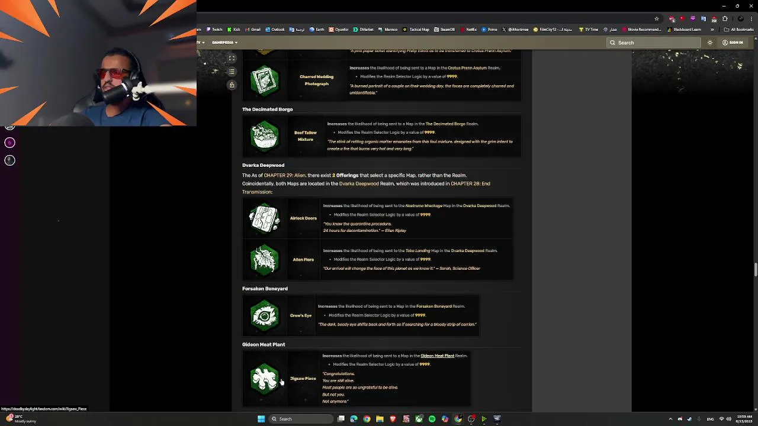Click the taskbar volume speaker icon
This screenshot has height=426, width=758.
coord(728,419)
